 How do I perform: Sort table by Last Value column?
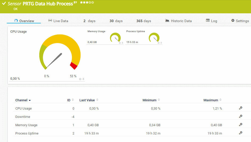click(x=89, y=100)
